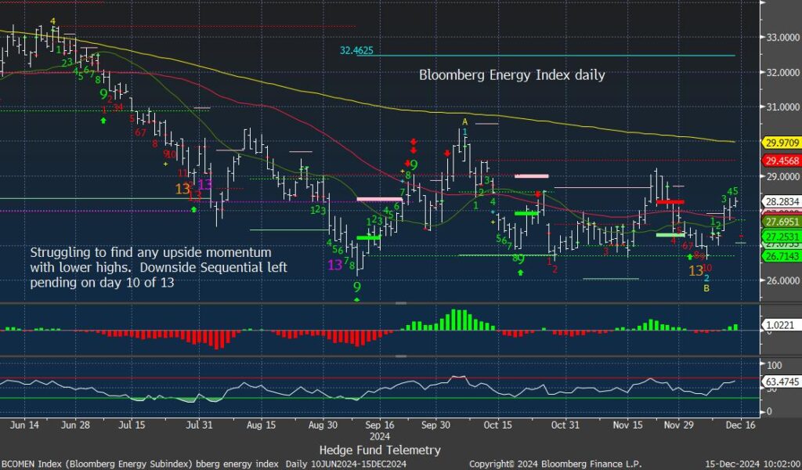Image resolution: width=802 pixels, height=470 pixels.
Task: Click the 100 level on oscillator axis
Action: point(775,365)
